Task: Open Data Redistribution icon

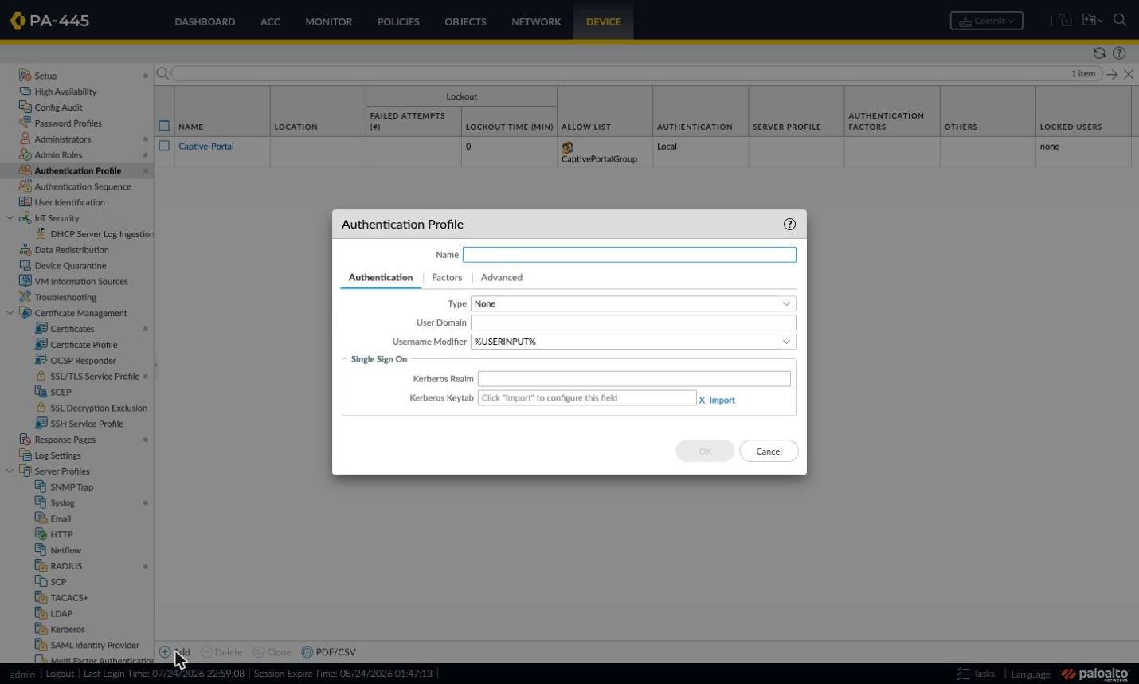Action: pyautogui.click(x=25, y=250)
